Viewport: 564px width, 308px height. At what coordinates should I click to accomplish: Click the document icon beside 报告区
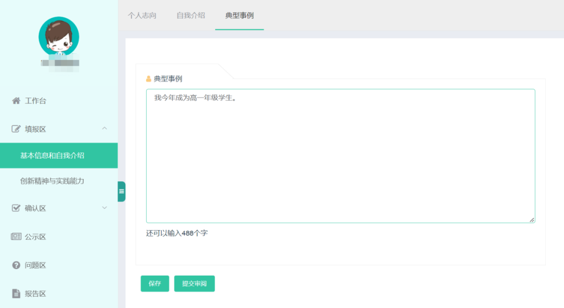(x=16, y=293)
